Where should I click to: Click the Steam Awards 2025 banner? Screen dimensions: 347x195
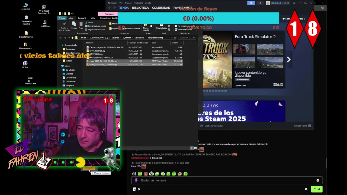point(244,111)
